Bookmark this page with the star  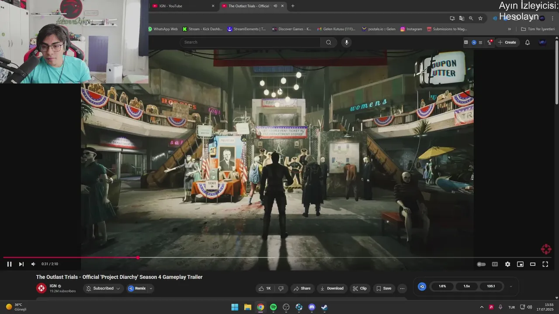tap(480, 18)
